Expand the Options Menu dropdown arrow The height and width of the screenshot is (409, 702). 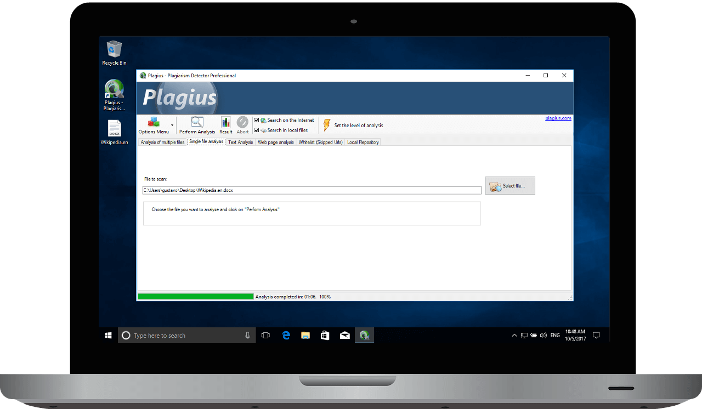(x=172, y=126)
